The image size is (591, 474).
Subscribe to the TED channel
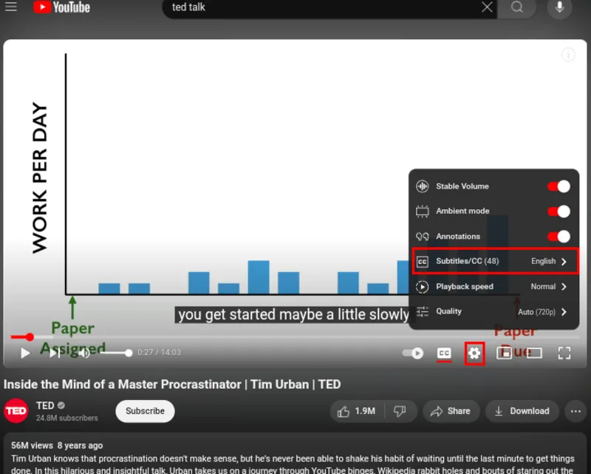click(145, 411)
